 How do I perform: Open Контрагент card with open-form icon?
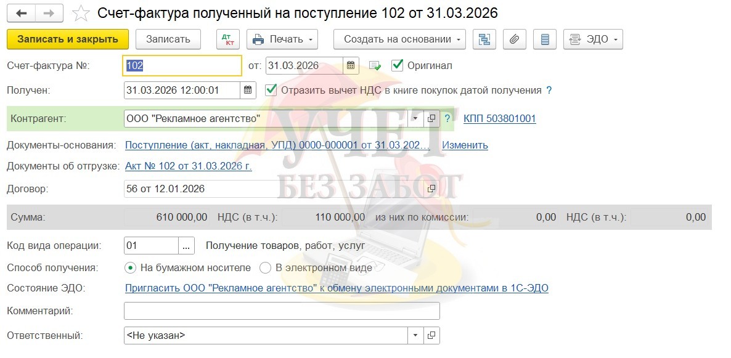(x=431, y=118)
